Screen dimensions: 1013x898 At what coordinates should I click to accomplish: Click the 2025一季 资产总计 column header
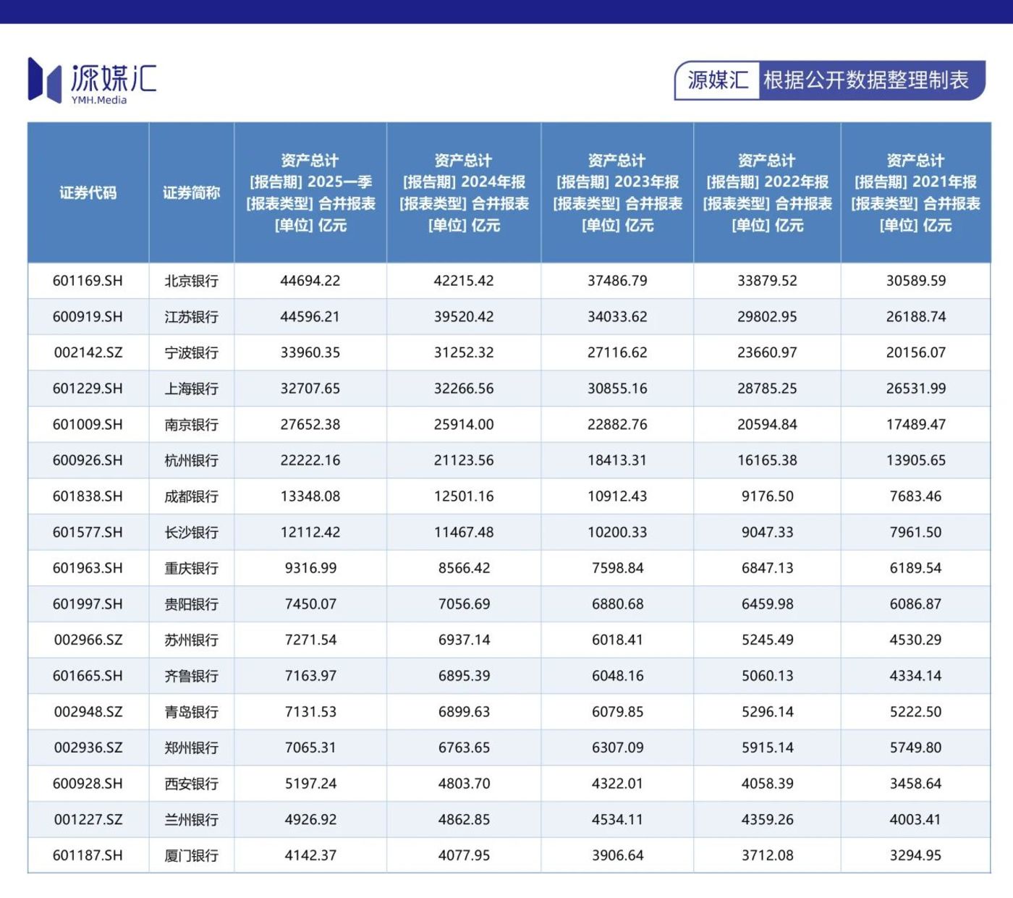(x=310, y=192)
